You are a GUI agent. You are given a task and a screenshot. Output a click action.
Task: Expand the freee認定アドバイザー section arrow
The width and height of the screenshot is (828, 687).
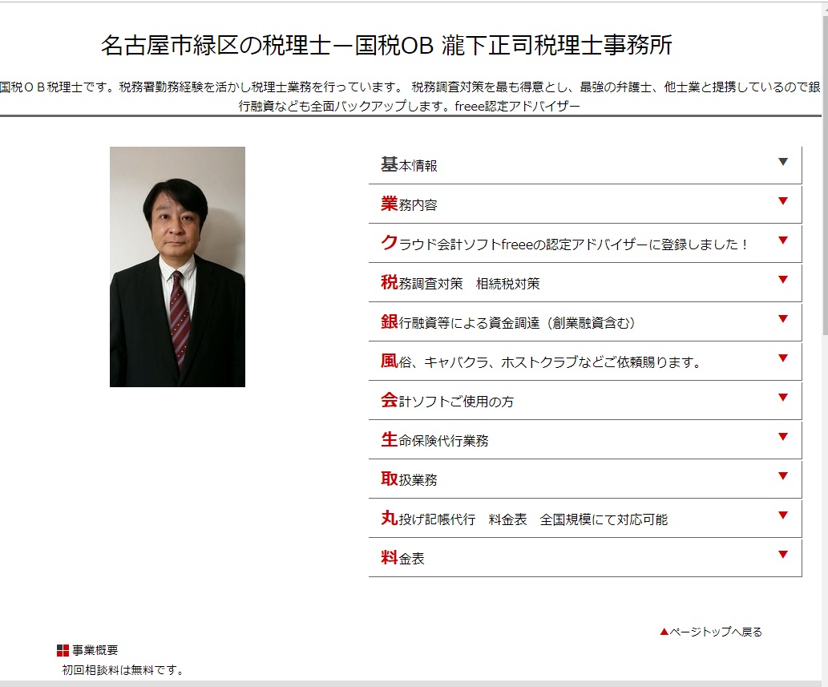(783, 240)
